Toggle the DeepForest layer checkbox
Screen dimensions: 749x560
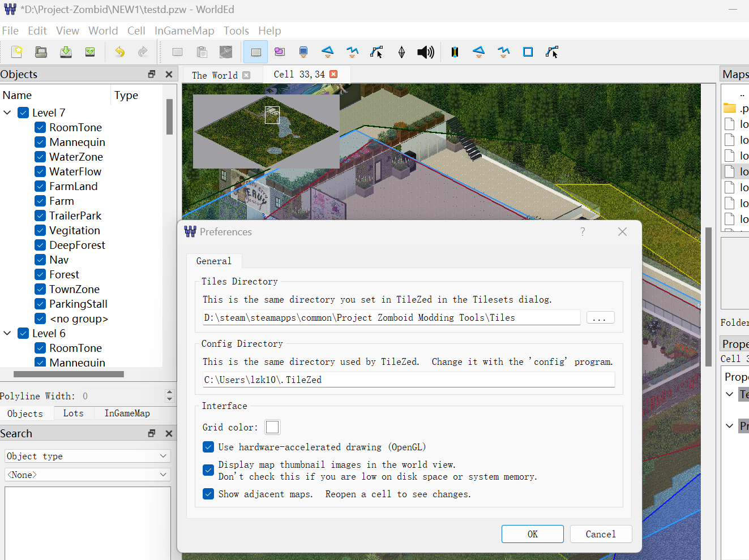[40, 245]
